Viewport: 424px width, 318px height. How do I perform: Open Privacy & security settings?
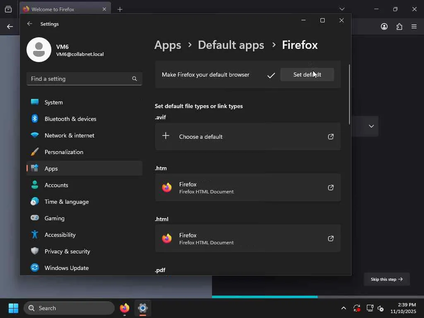point(84,251)
